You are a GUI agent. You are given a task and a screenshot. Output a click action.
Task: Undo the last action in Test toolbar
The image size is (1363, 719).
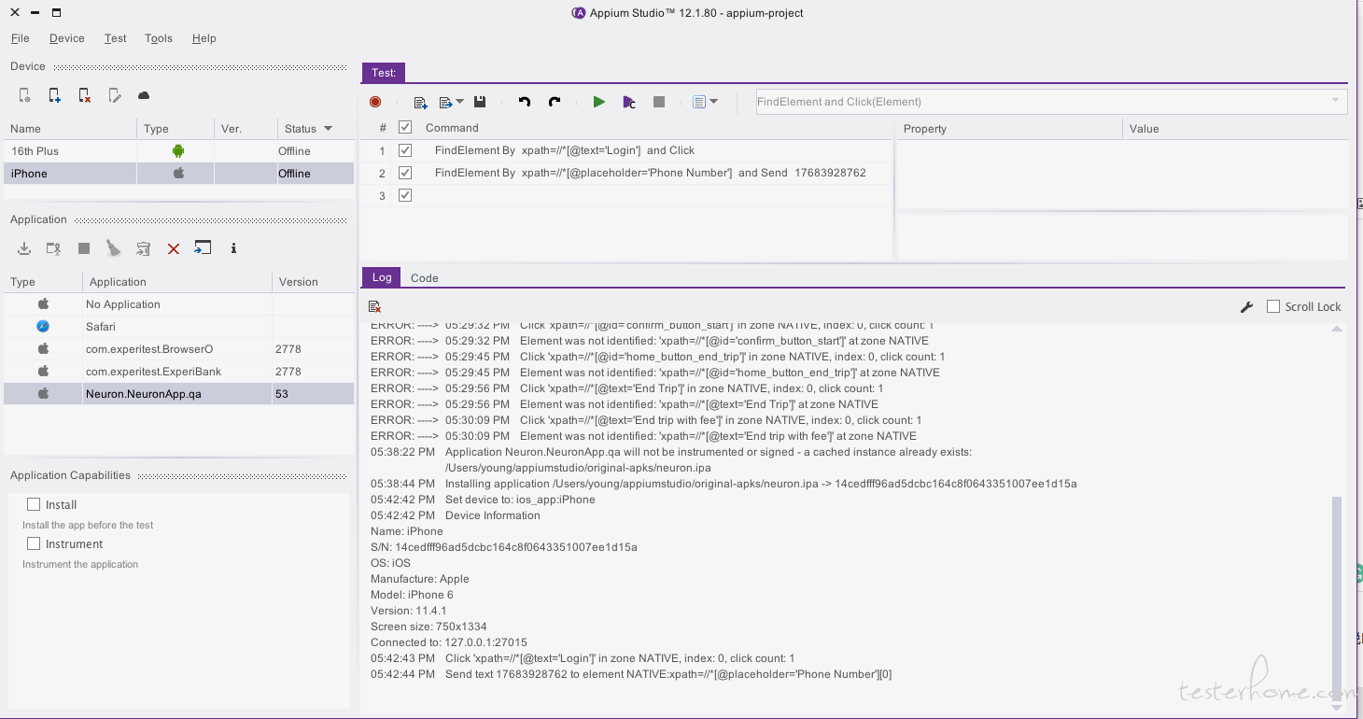tap(525, 102)
